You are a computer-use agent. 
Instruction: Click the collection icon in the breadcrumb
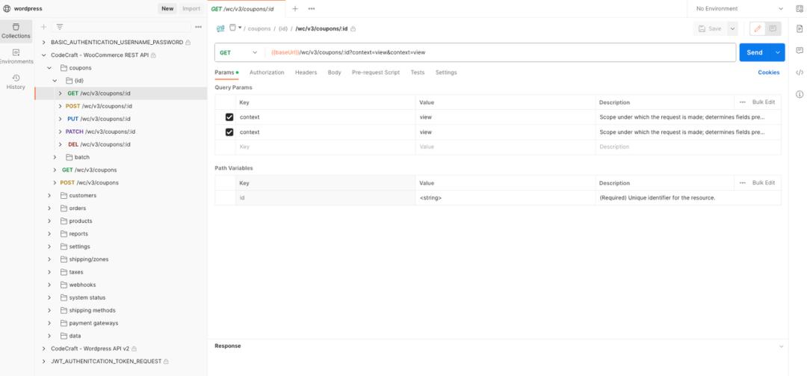pyautogui.click(x=233, y=28)
